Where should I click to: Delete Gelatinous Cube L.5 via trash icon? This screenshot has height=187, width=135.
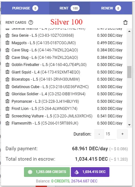pos(7,87)
